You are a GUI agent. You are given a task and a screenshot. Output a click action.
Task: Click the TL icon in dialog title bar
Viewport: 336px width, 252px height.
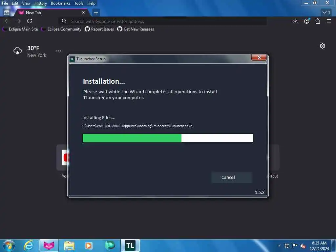click(72, 59)
